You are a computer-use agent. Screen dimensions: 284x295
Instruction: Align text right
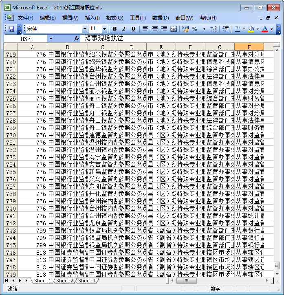(164, 29)
